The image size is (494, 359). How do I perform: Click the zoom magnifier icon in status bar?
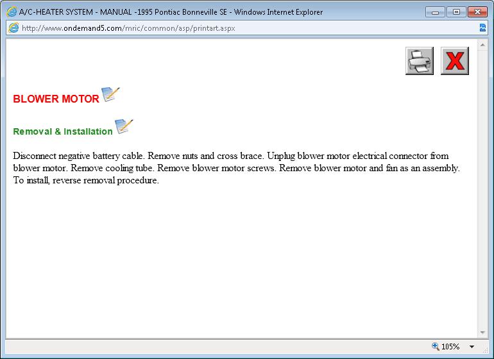(436, 346)
